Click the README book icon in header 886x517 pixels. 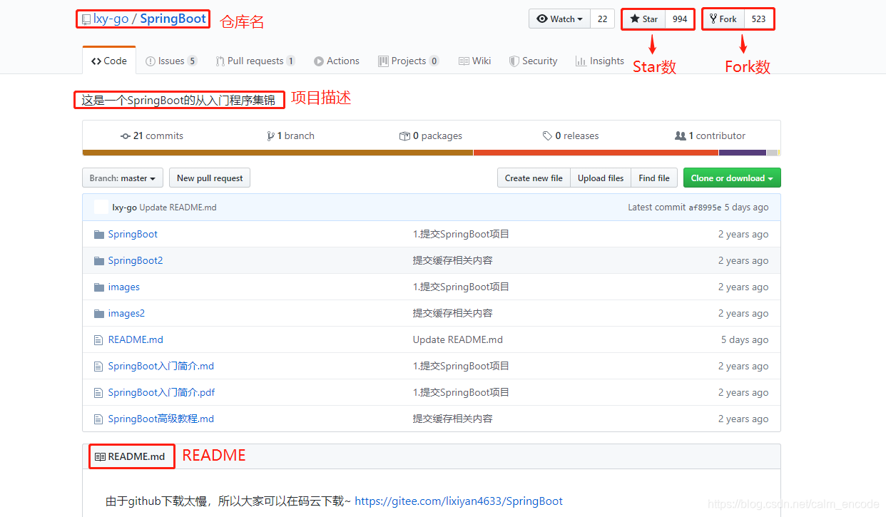click(x=100, y=456)
